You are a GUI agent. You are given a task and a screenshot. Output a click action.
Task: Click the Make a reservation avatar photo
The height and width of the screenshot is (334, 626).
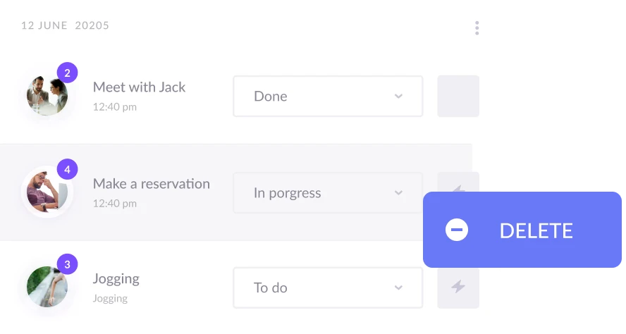pyautogui.click(x=47, y=192)
